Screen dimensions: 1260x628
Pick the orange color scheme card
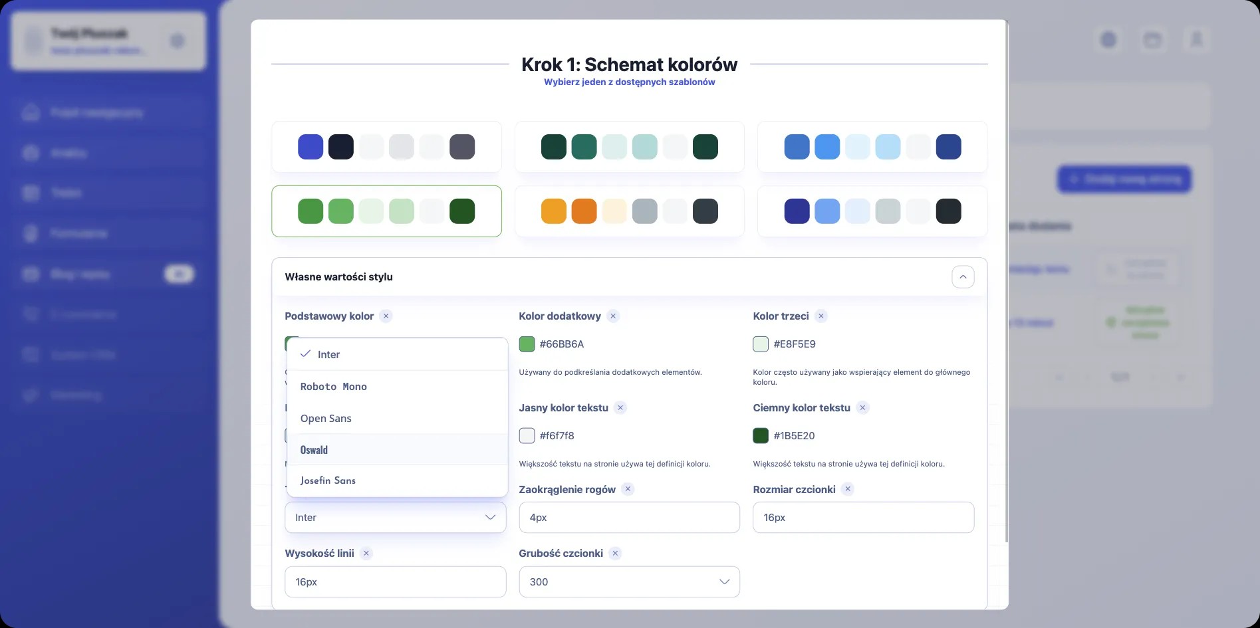[x=629, y=211]
